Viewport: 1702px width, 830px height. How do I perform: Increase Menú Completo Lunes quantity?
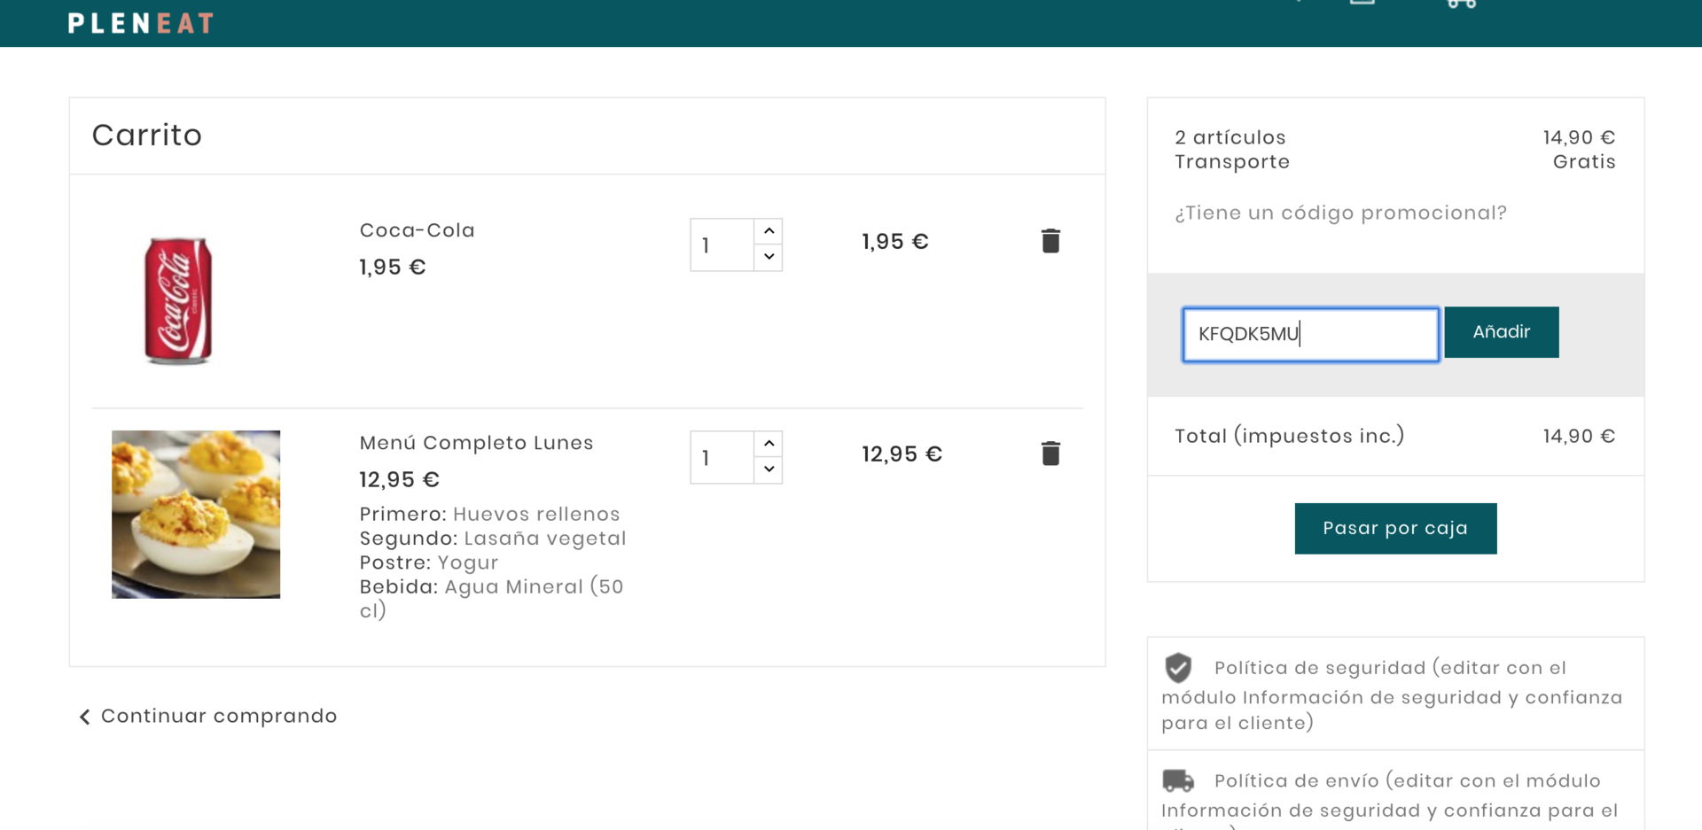pos(769,444)
